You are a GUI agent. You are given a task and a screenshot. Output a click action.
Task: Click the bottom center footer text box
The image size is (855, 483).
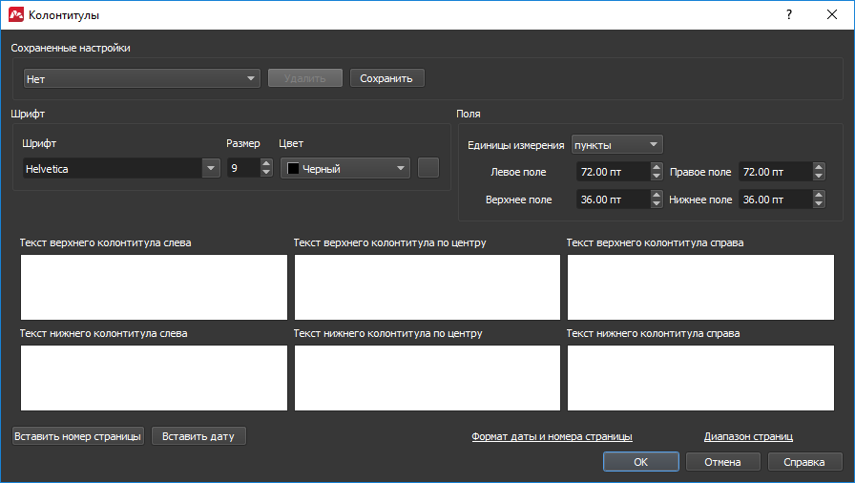coord(427,378)
